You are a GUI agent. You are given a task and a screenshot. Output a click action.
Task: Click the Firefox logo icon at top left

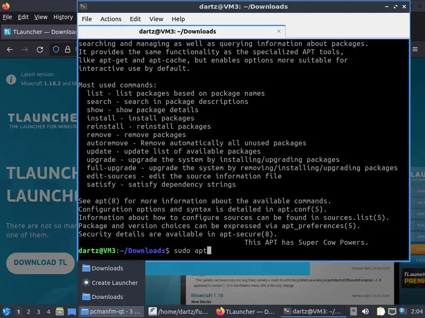[x=6, y=6]
